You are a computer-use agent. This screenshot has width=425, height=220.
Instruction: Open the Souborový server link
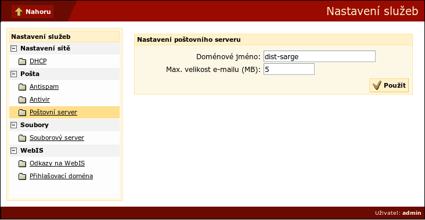click(x=57, y=138)
